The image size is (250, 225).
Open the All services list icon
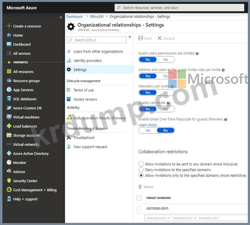point(9,53)
